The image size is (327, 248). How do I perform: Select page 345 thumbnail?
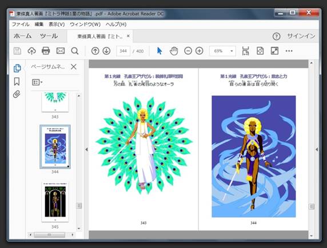55,202
